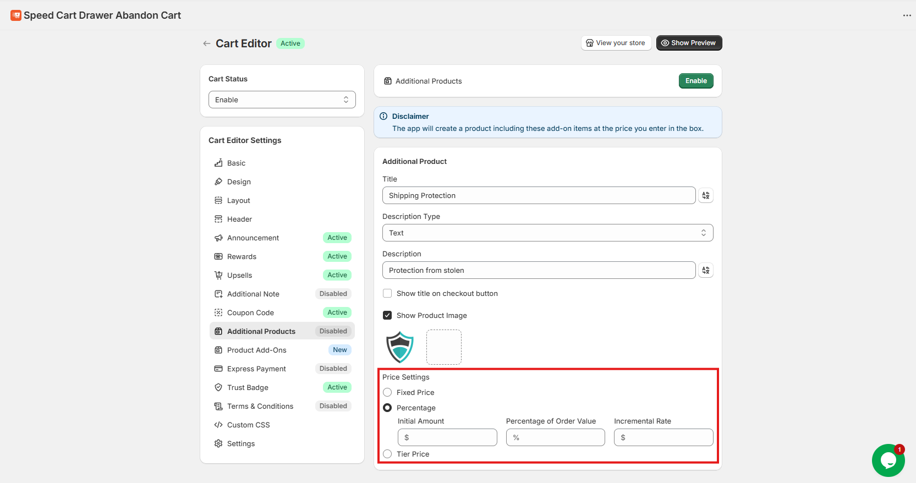
Task: Select the Fixed Price radio option
Action: point(387,392)
